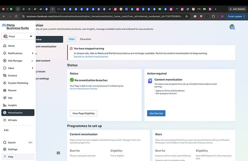Bookmark page with star icon
This screenshot has height=161, width=248.
(x=187, y=17)
